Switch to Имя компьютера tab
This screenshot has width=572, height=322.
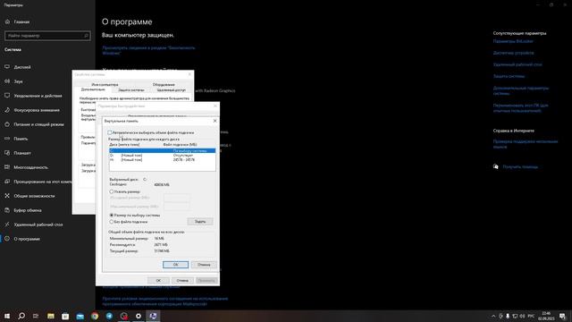[x=105, y=84]
